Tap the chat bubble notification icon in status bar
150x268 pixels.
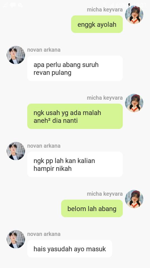13,5
